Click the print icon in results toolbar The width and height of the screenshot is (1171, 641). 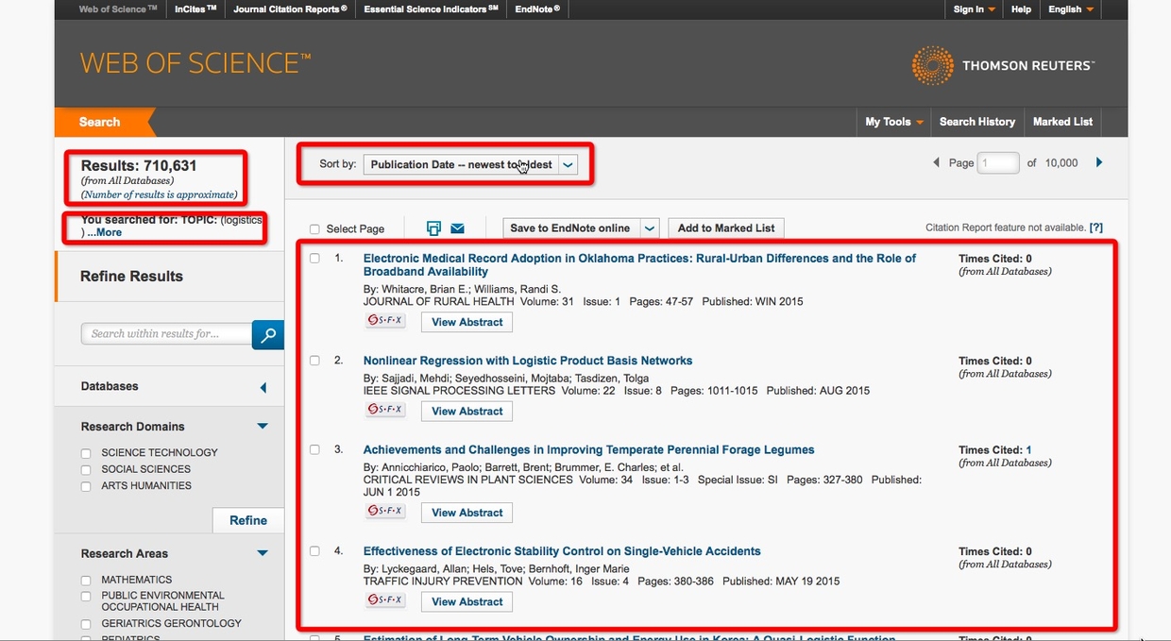point(433,228)
